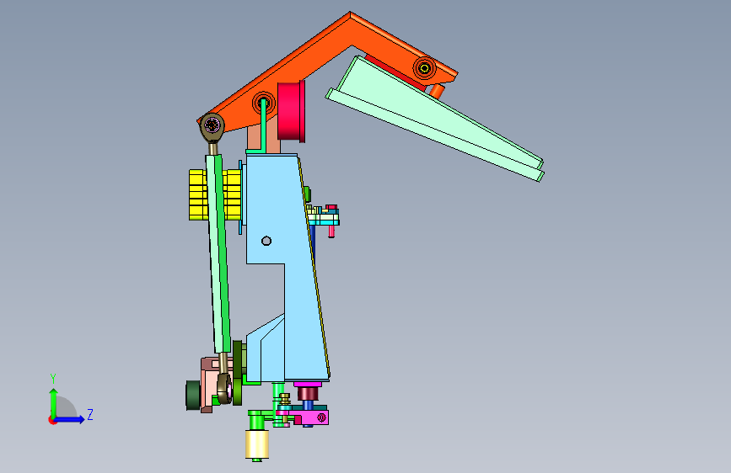This screenshot has width=731, height=473.
Task: Click the long green connecting rod
Action: point(218,253)
